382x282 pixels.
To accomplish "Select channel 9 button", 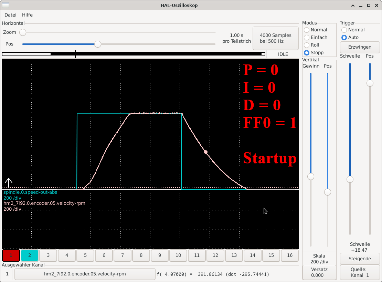I will [160, 255].
